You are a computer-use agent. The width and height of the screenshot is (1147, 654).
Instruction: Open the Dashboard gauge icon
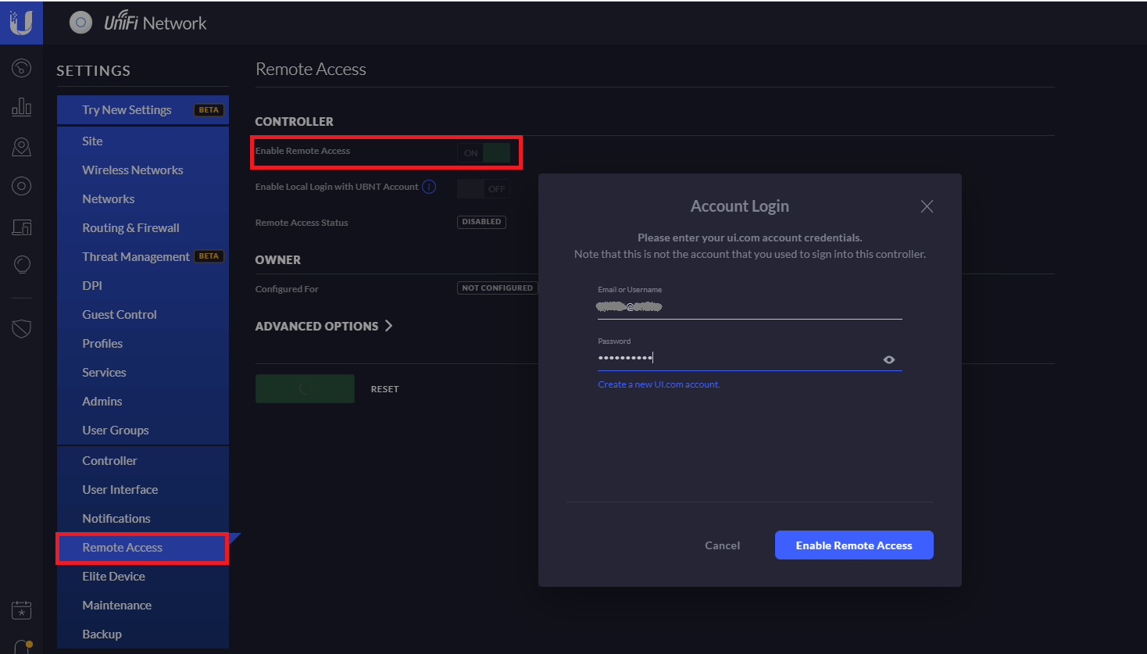coord(22,68)
